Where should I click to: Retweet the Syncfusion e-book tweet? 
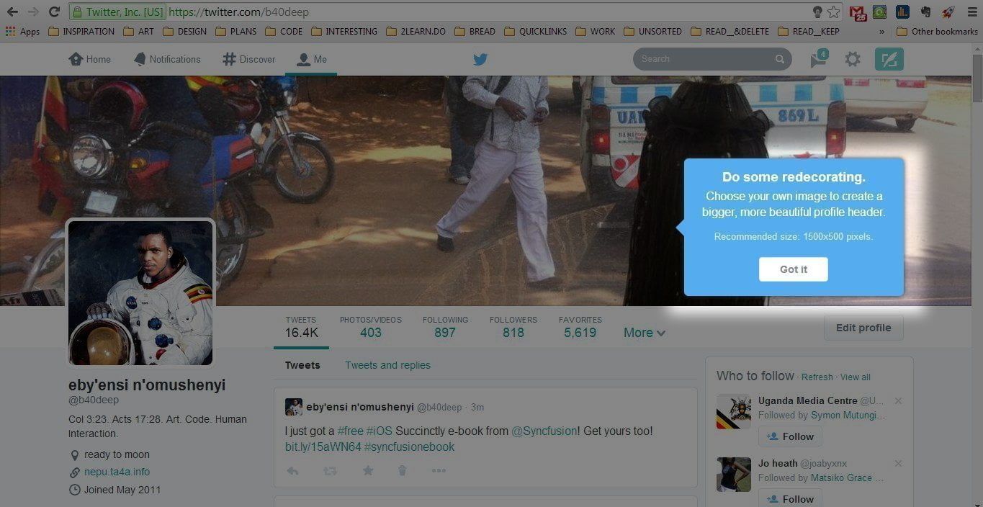tap(330, 471)
